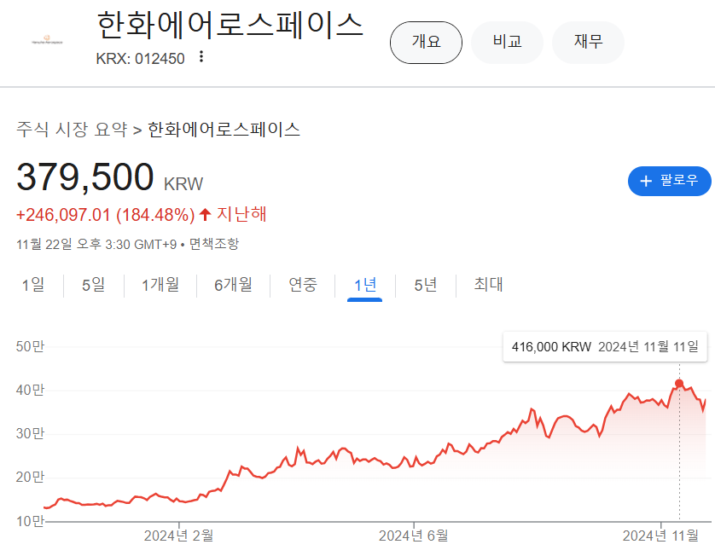The image size is (715, 556).
Task: Show the 5년 price chart
Action: (x=425, y=285)
